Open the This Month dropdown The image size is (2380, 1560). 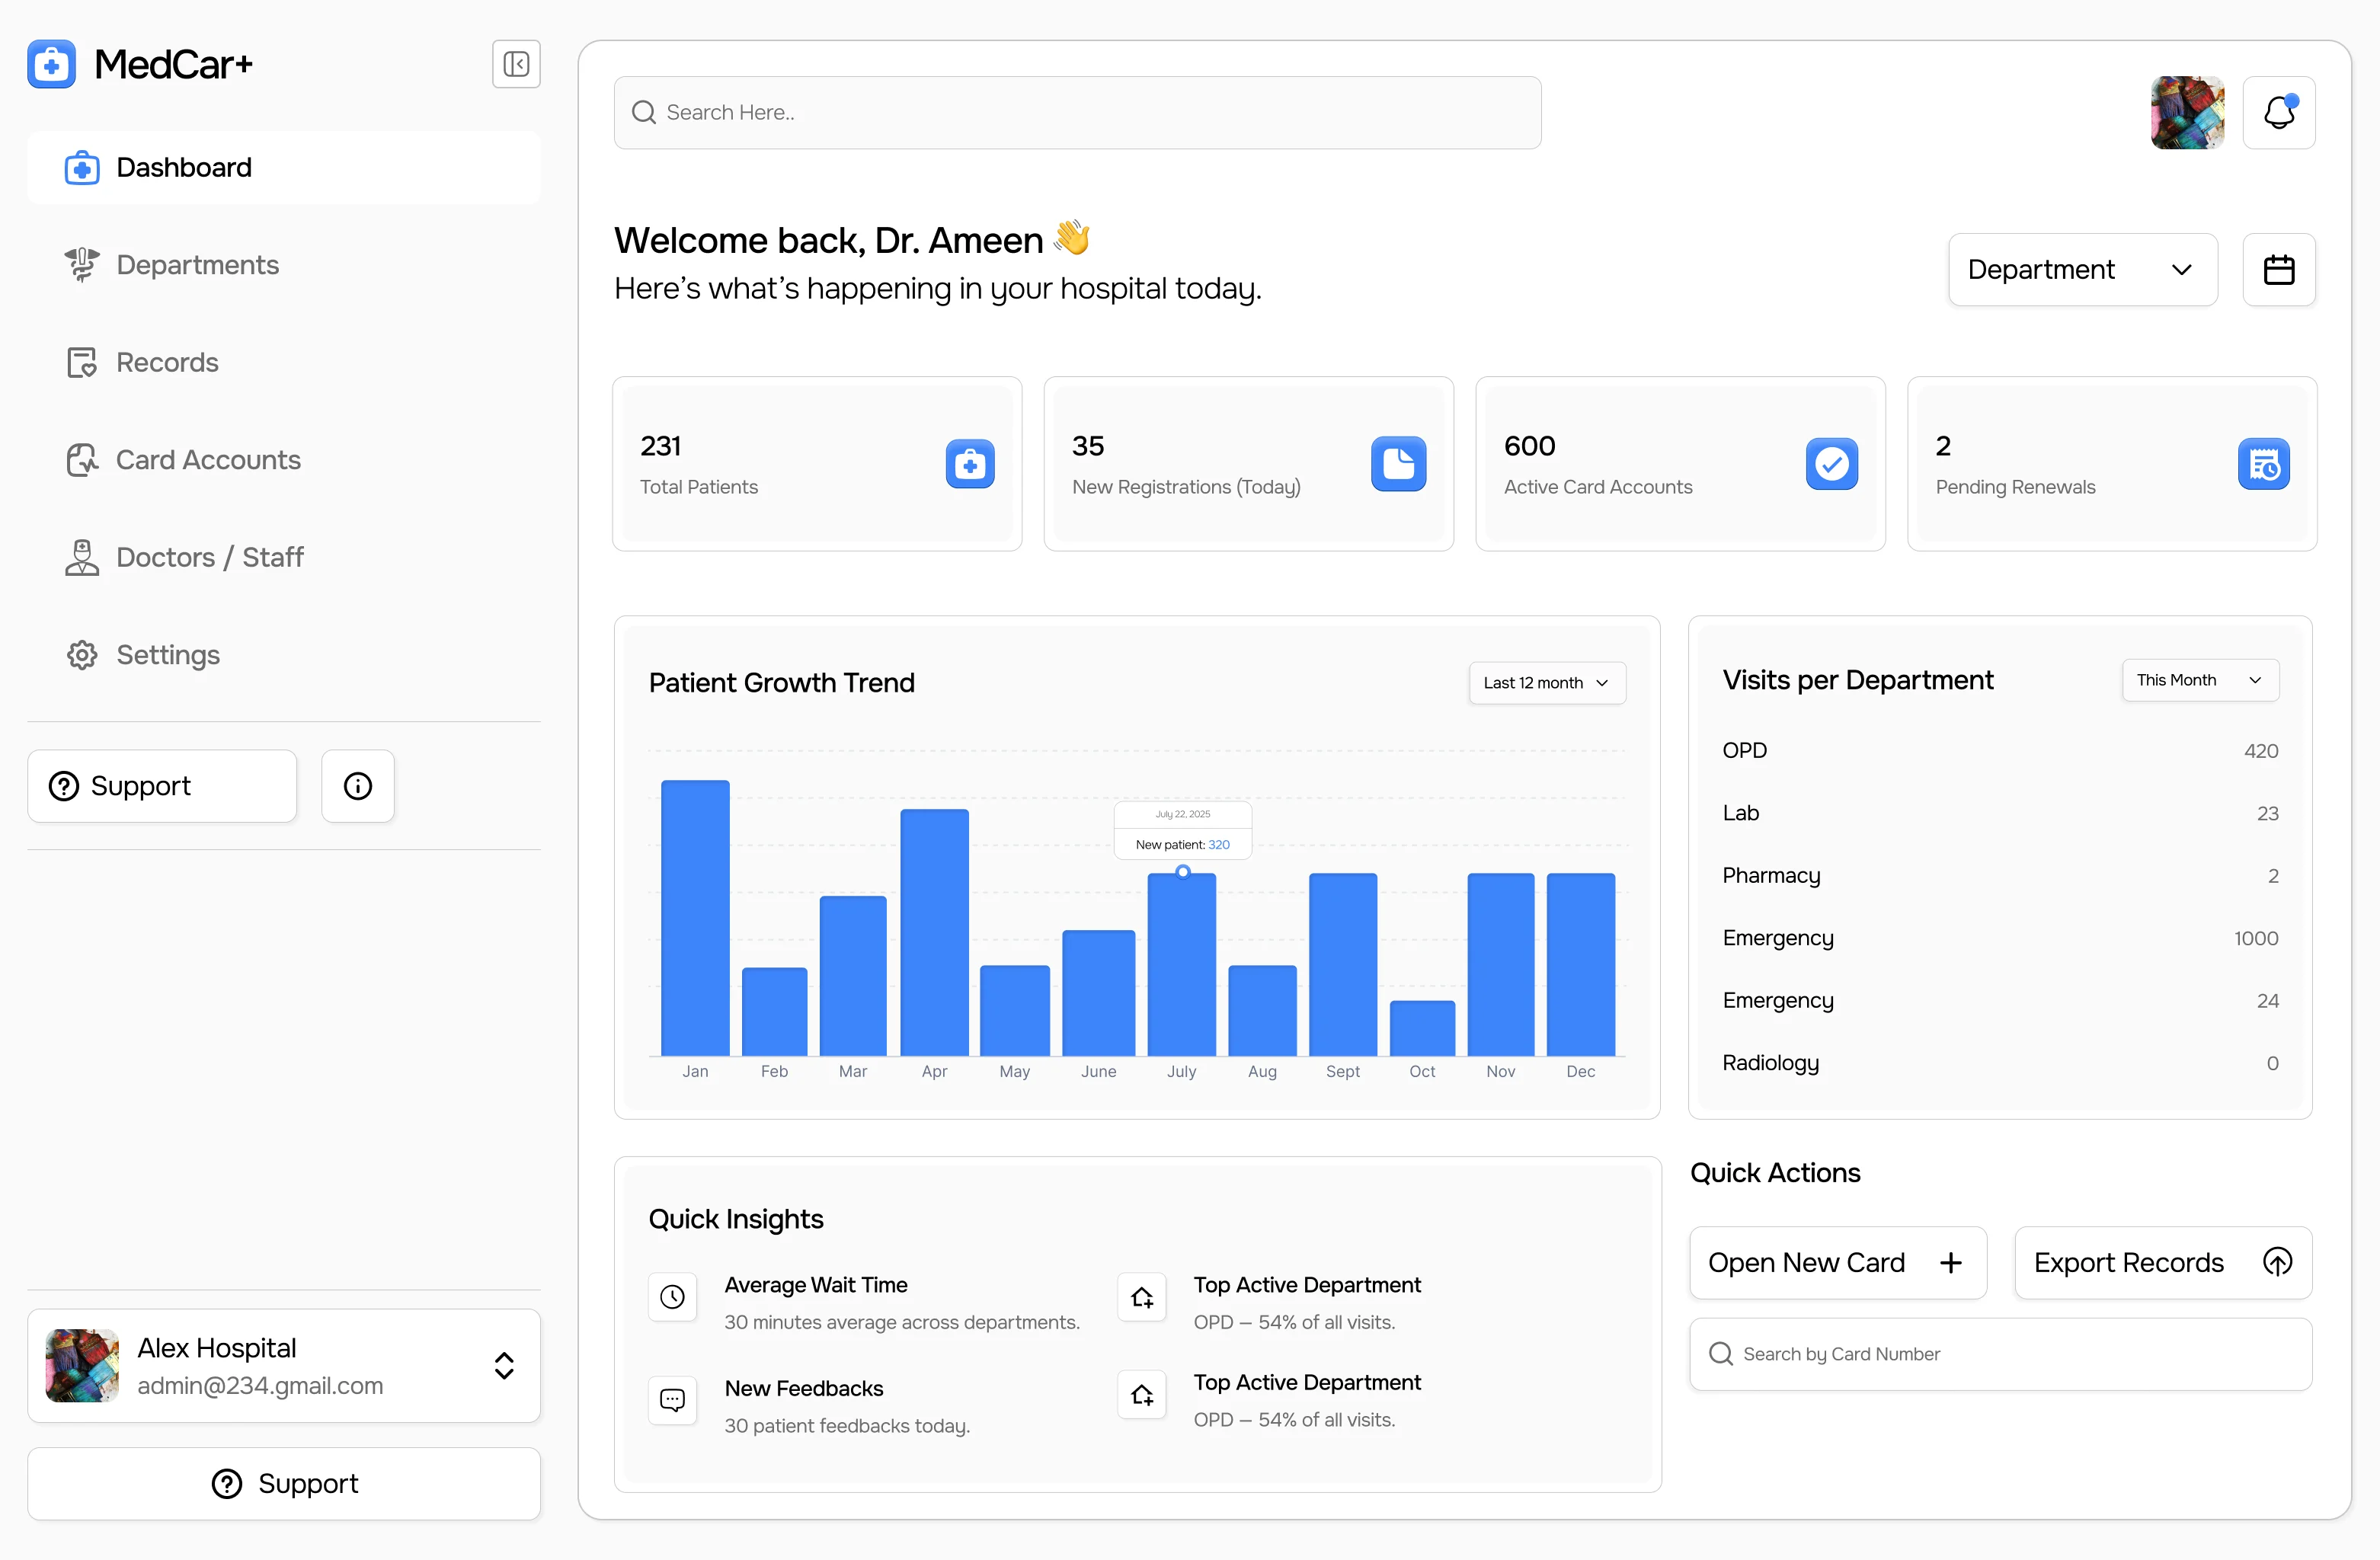pos(2199,680)
